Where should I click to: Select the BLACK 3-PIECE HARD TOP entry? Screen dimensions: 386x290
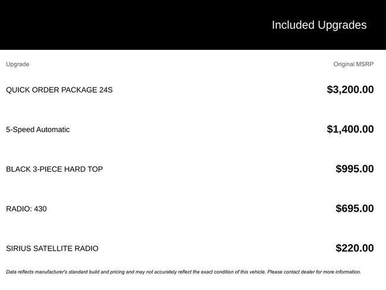[54, 169]
